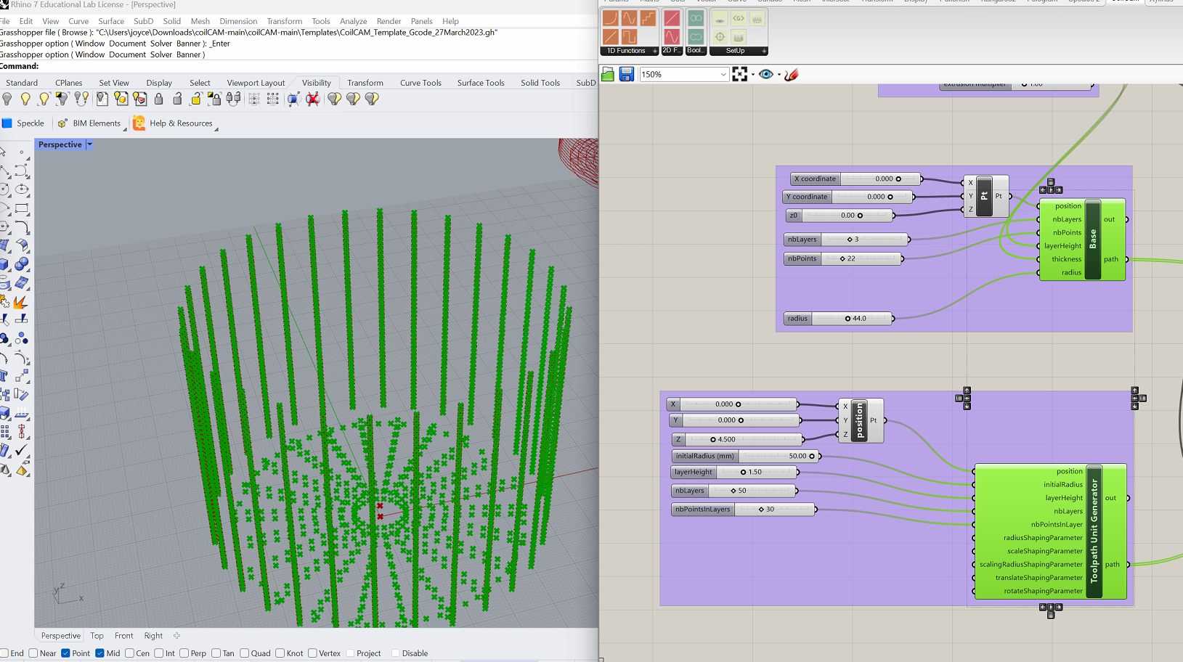Add a new viewport tab
1183x662 pixels.
176,636
